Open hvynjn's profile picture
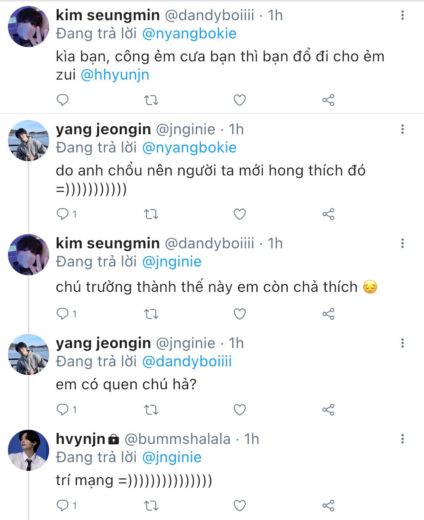The height and width of the screenshot is (520, 424). point(29,450)
